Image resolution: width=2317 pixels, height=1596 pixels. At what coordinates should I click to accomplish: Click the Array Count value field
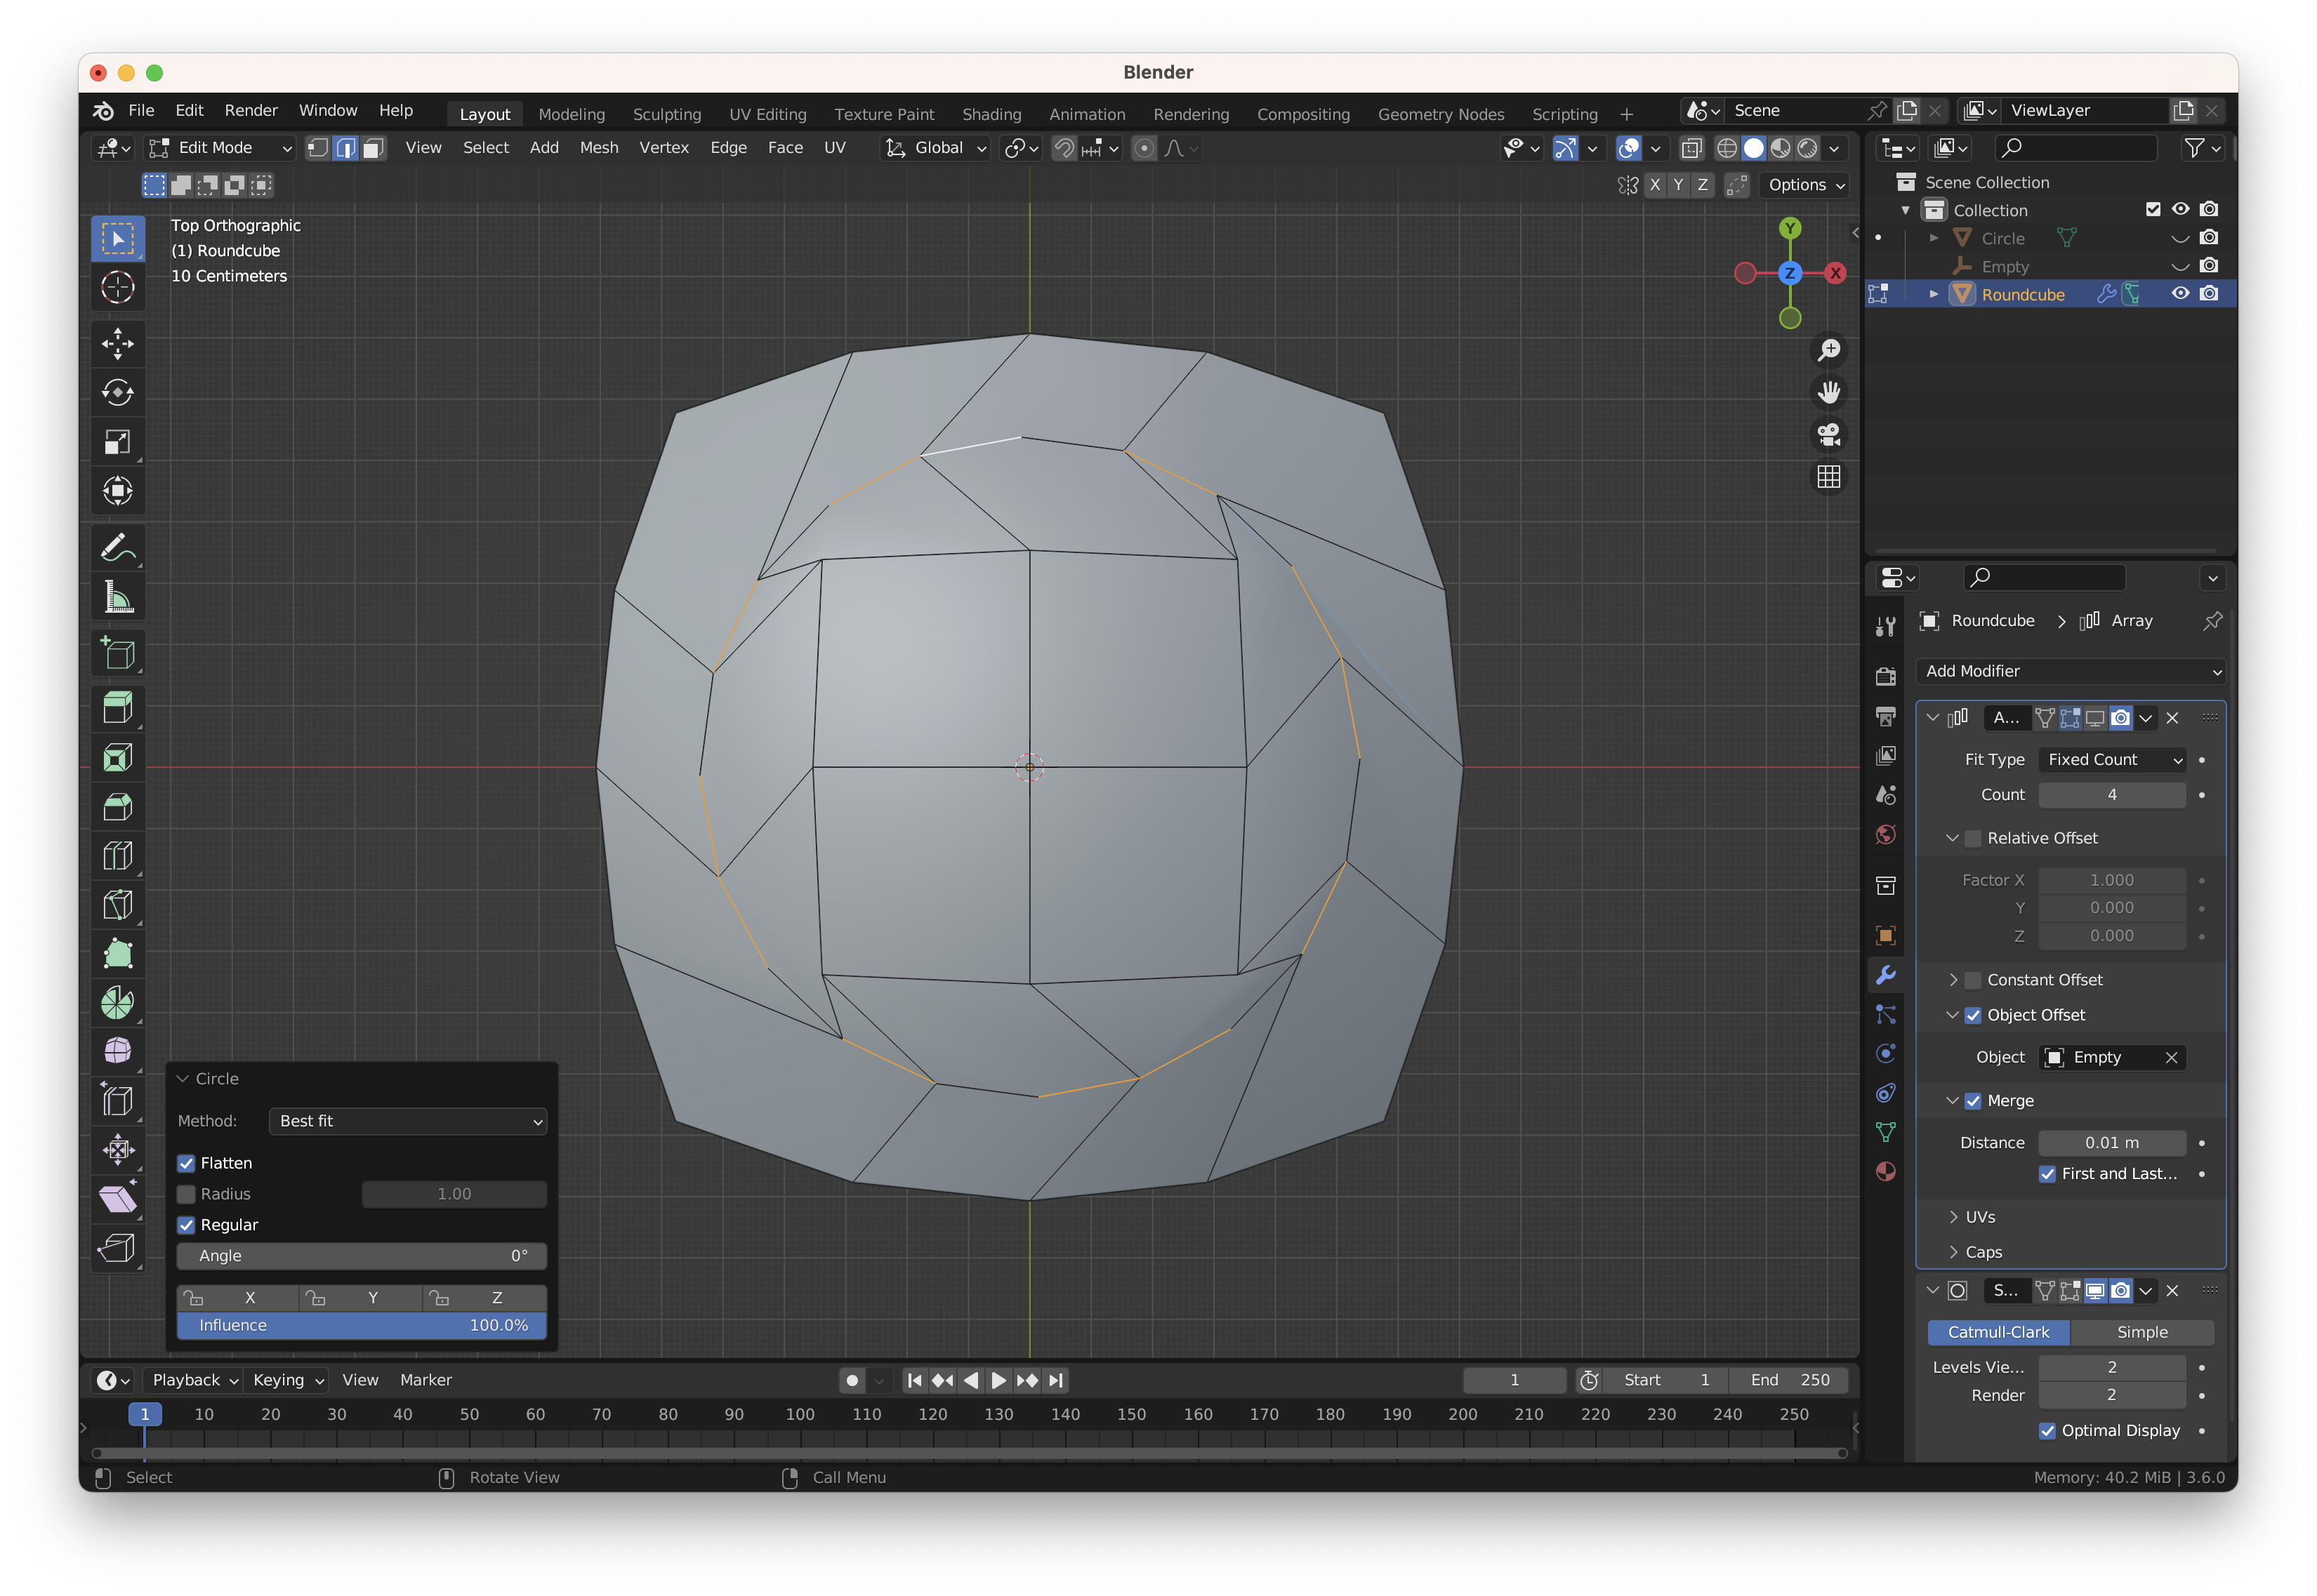(x=2112, y=795)
